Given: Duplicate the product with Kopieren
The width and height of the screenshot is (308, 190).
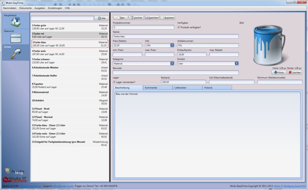Looking at the screenshot, I should pos(167,18).
